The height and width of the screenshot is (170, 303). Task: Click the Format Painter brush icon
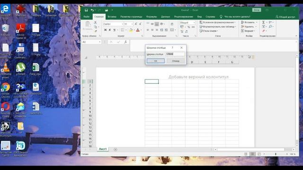96,31
